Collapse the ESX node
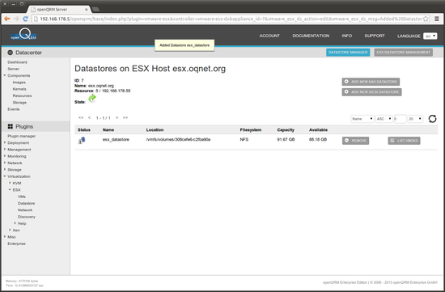445x292 pixels. point(10,190)
